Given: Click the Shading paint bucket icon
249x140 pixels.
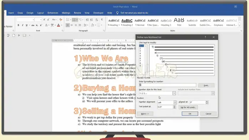Looking at the screenshot, I should click(x=92, y=25).
